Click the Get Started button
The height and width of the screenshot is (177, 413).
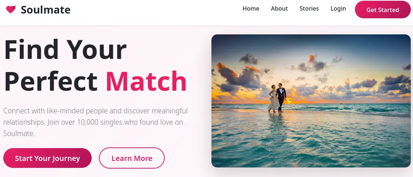coord(383,10)
